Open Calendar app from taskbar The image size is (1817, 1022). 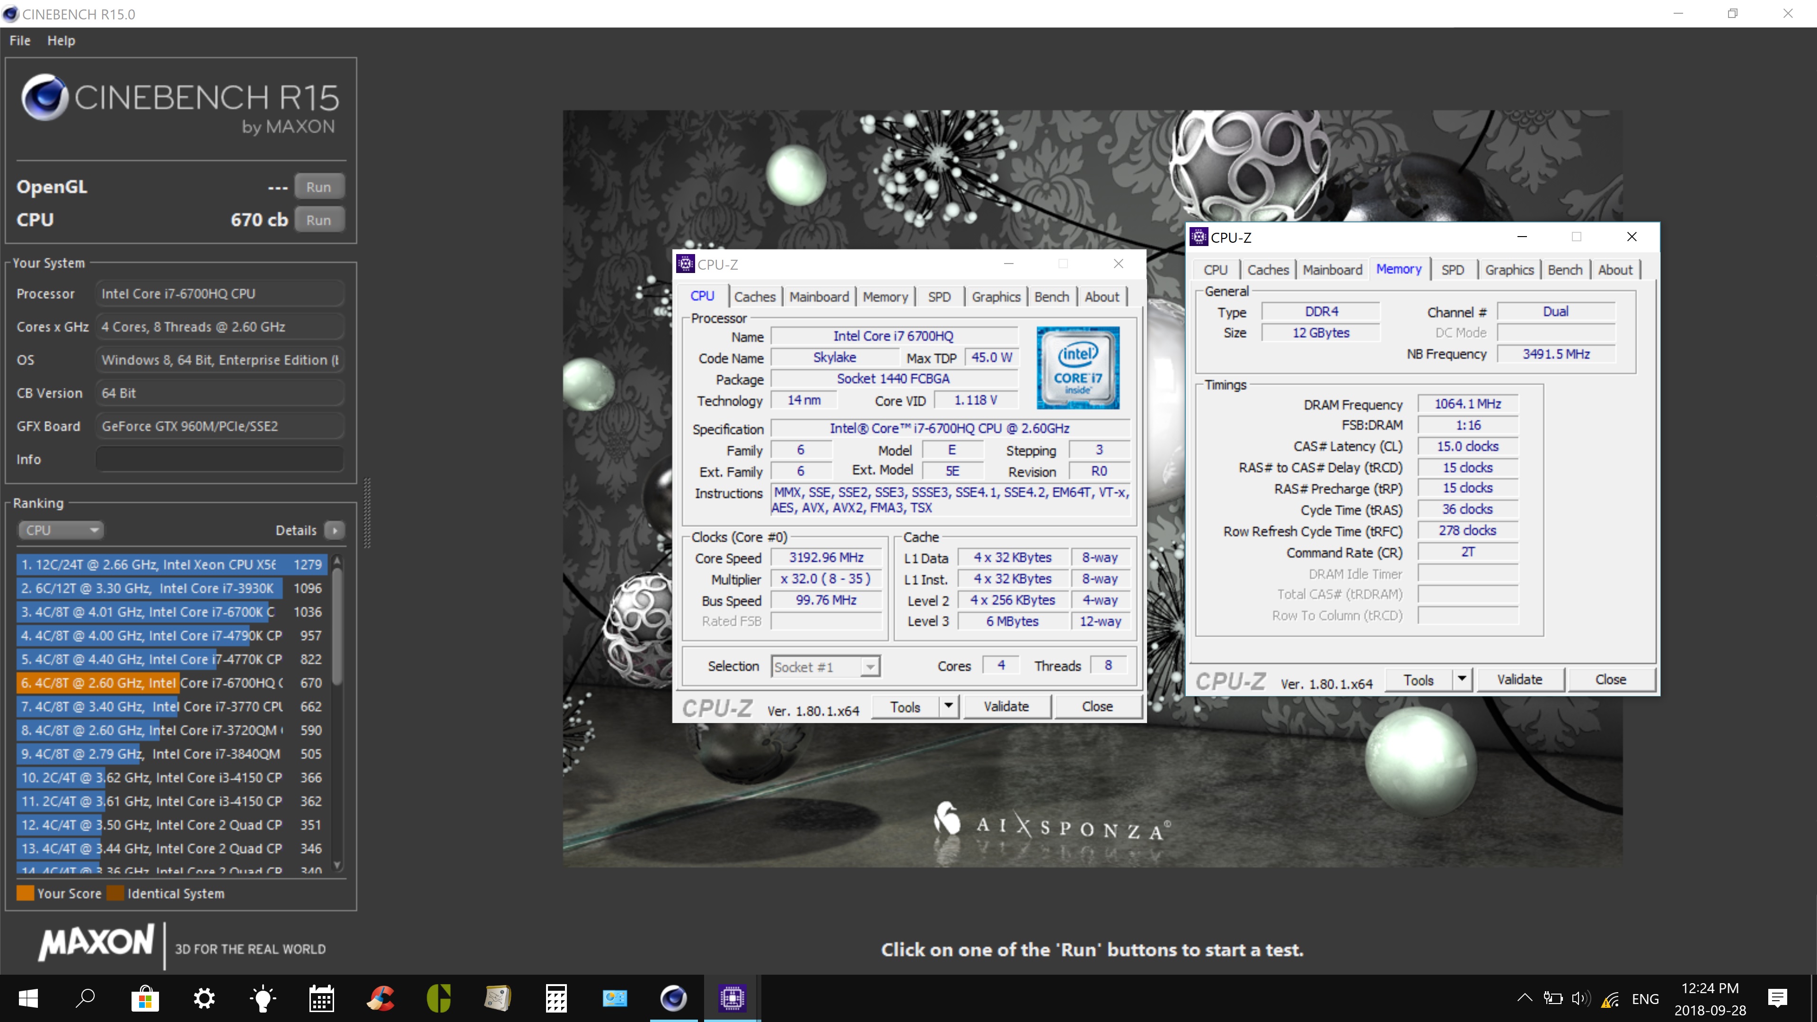(322, 998)
